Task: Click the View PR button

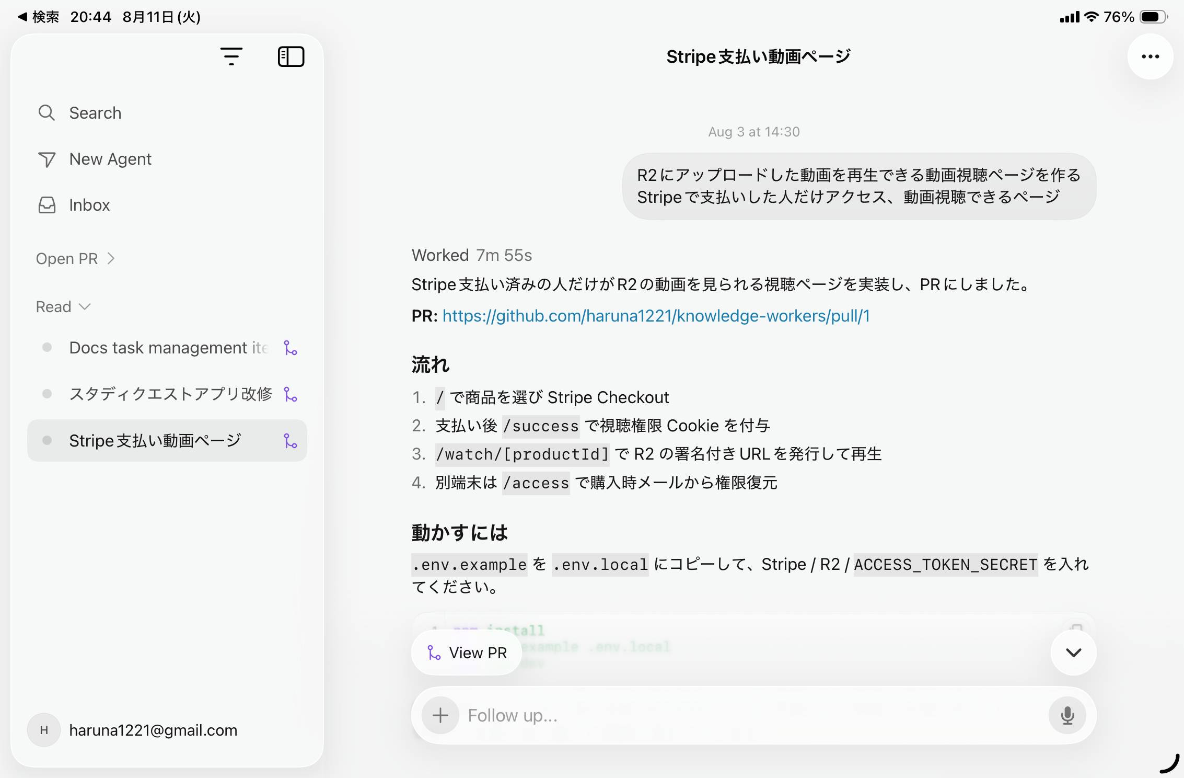Action: pos(466,653)
